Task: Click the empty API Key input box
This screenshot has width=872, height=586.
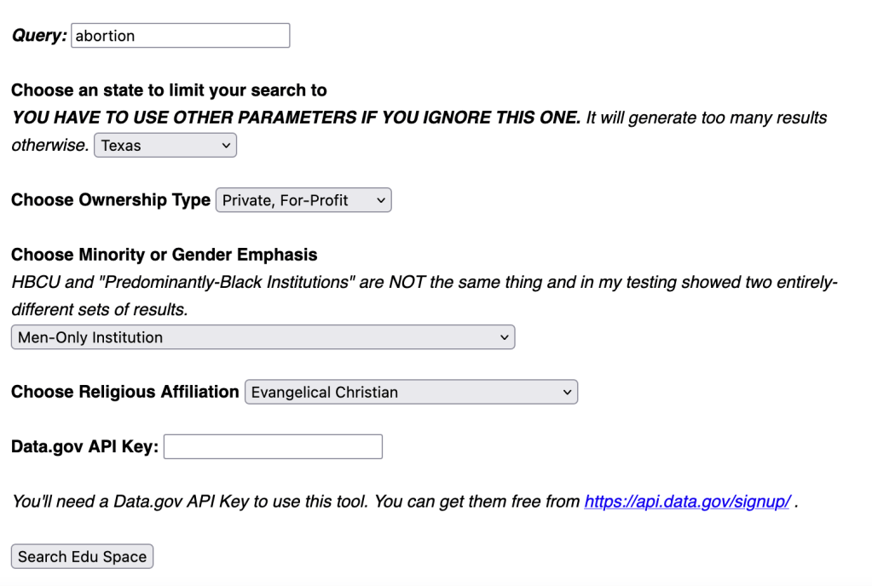Action: (272, 445)
